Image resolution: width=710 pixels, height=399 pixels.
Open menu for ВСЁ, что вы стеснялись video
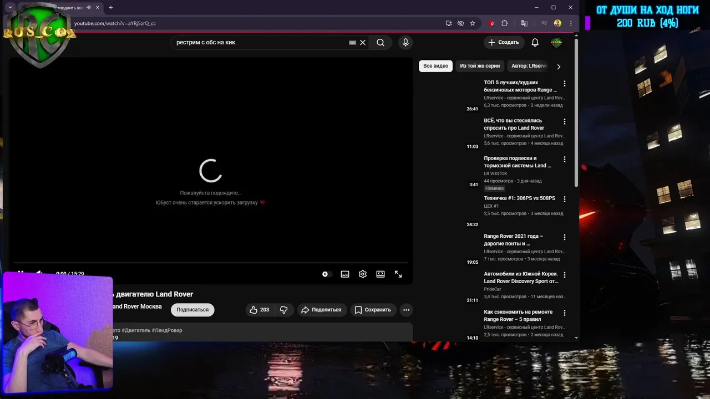pos(565,121)
